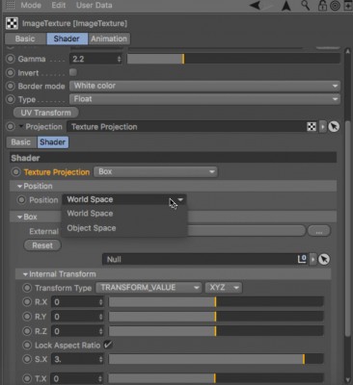Click the Null object link field
The width and height of the screenshot is (353, 385).
point(199,259)
